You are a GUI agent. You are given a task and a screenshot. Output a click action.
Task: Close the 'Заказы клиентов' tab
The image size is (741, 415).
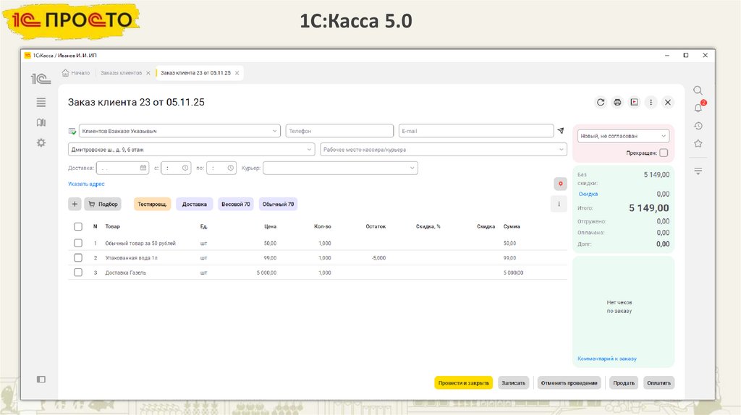(148, 73)
